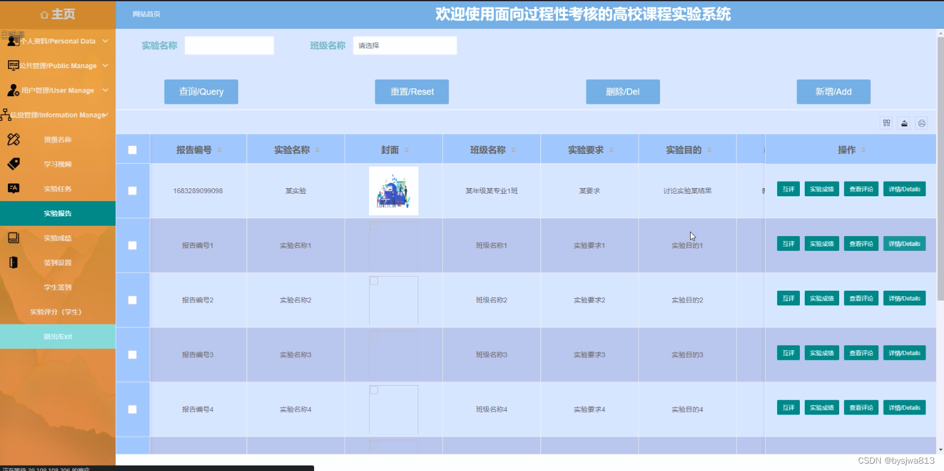This screenshot has width=944, height=471.
Task: Open 班级名称 in the sidebar menu
Action: [x=58, y=139]
